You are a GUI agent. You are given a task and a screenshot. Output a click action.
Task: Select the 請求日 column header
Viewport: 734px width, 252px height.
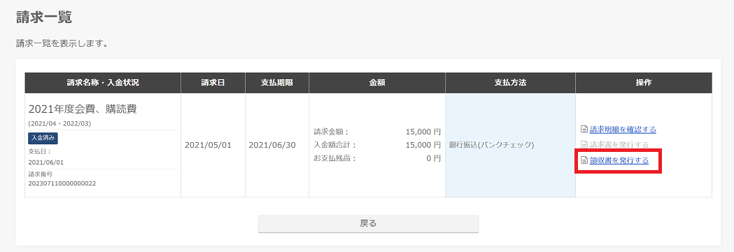[213, 83]
